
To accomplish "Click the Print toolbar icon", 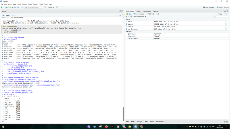I will click(22, 7).
